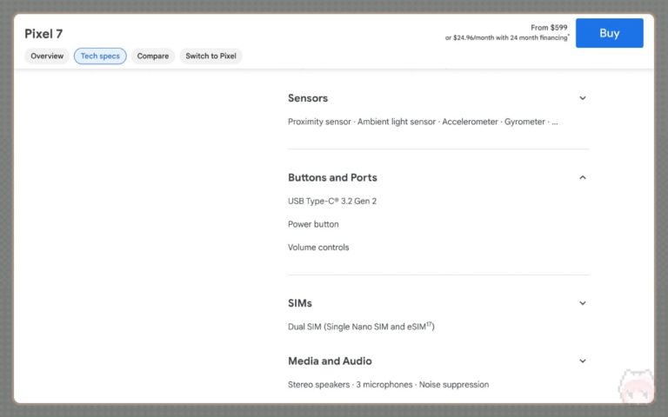This screenshot has height=417, width=668.
Task: Click the Pixel 7 page title
Action: (43, 34)
